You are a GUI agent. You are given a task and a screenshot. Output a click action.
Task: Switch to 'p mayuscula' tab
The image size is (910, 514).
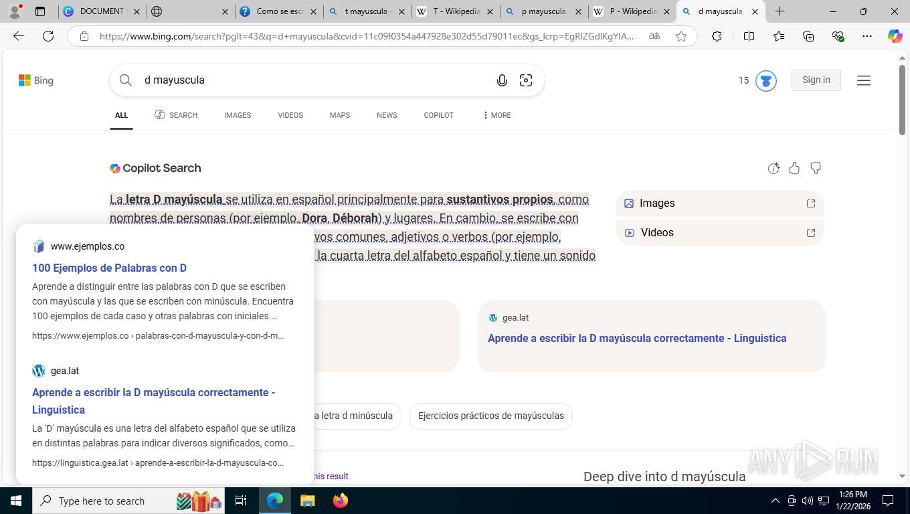(544, 11)
